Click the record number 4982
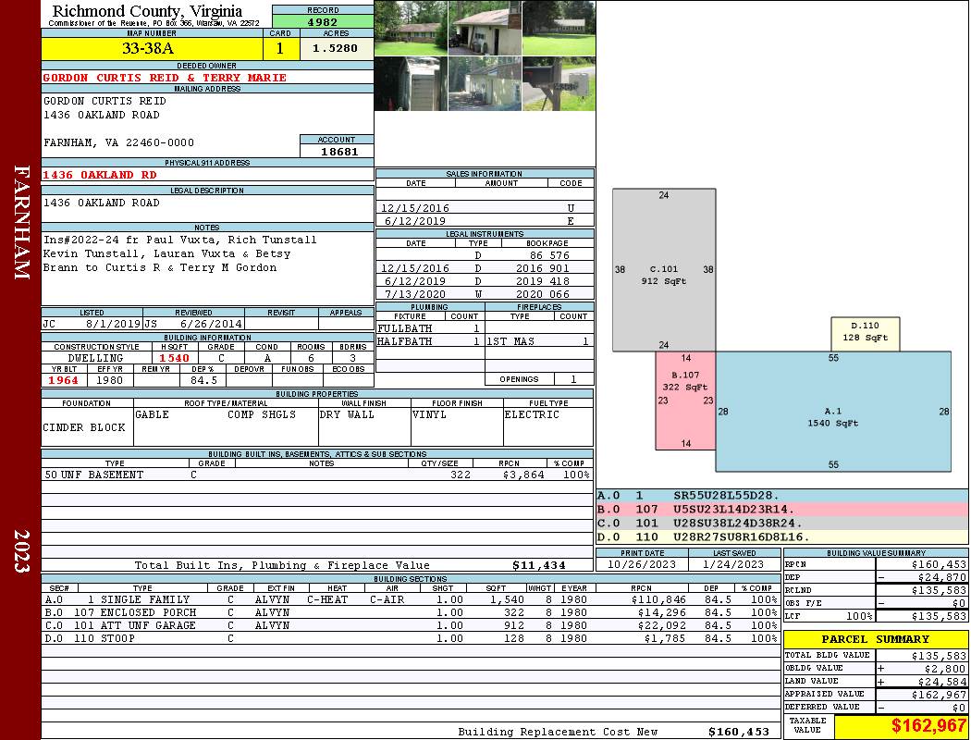The width and height of the screenshot is (971, 740). pyautogui.click(x=323, y=21)
